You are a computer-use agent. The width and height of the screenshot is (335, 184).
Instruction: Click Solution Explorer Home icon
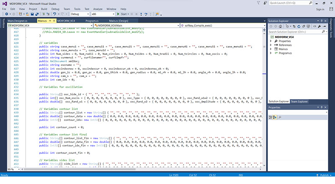point(280,26)
